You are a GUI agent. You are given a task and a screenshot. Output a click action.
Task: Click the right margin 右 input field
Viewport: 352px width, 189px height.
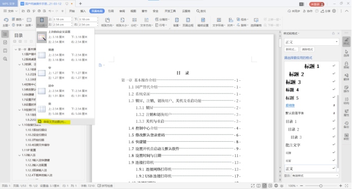coord(88,25)
